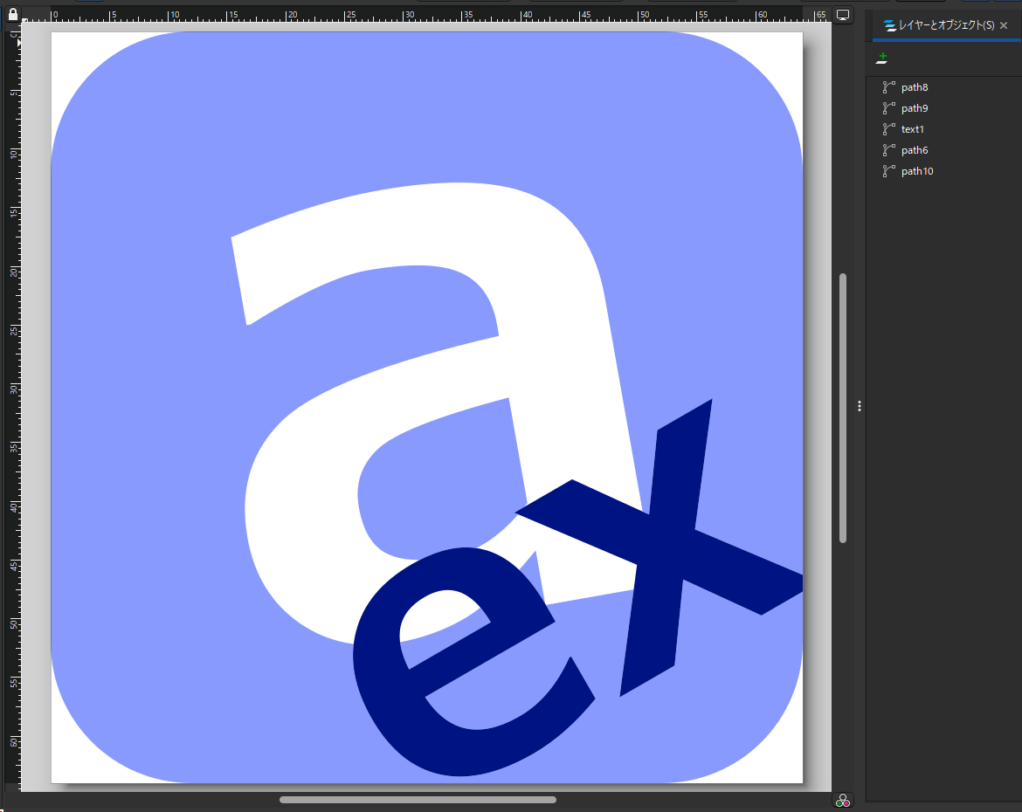1022x812 pixels.
Task: Select path8 in the objects list
Action: 915,87
